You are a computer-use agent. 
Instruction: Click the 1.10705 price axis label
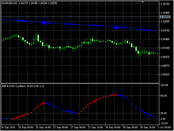click(x=166, y=4)
